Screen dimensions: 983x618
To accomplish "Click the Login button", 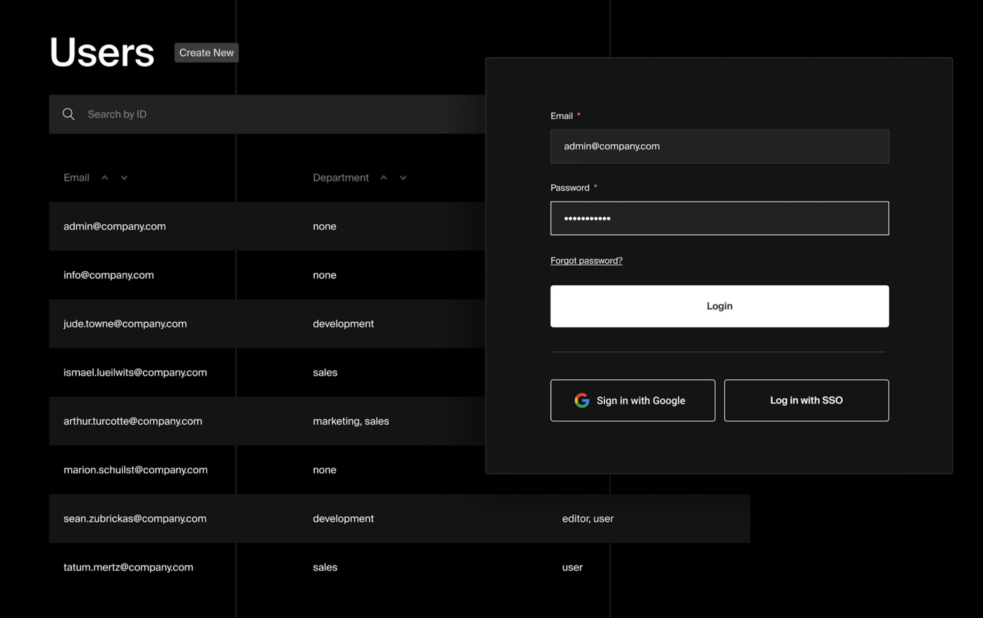I will click(x=719, y=306).
